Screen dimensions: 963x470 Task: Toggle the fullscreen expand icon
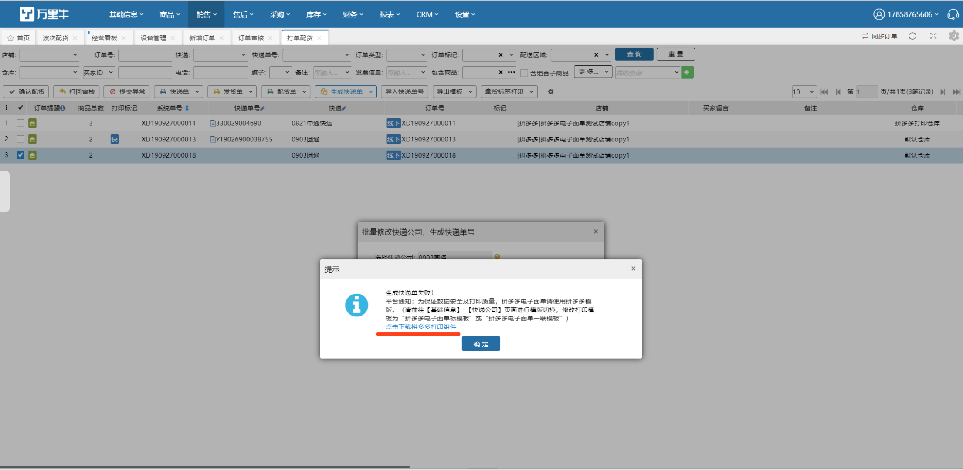click(933, 36)
